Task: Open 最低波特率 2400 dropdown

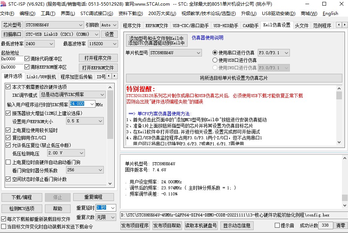Action: pos(40,44)
